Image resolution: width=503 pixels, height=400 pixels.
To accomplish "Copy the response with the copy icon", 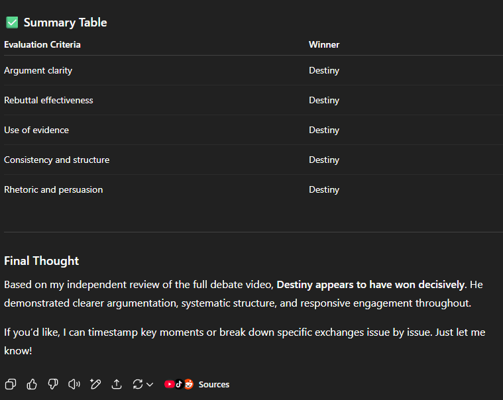I will pyautogui.click(x=11, y=384).
